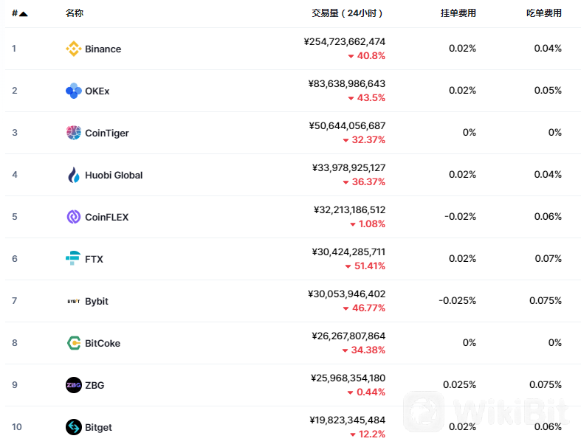Click the Binance logo icon
Image resolution: width=581 pixels, height=447 pixels.
73,49
